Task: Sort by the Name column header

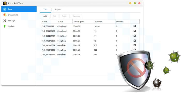Action: click(x=49, y=22)
